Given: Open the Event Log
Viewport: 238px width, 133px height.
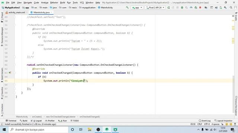Looking at the screenshot, I should coord(205,121).
